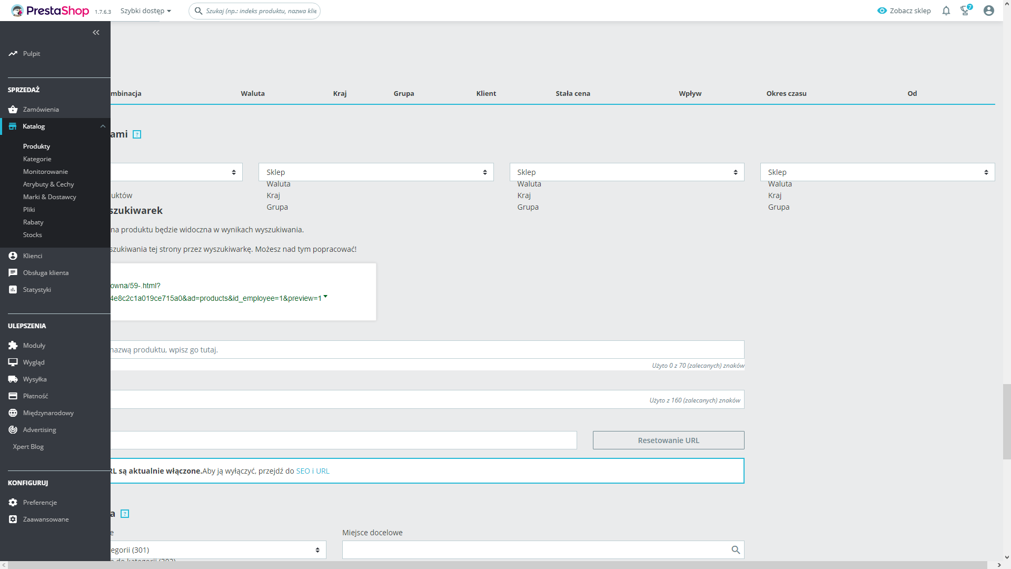Click the eye icon next to Zobacz sklep
Screen dimensions: 1011x569
click(x=882, y=11)
